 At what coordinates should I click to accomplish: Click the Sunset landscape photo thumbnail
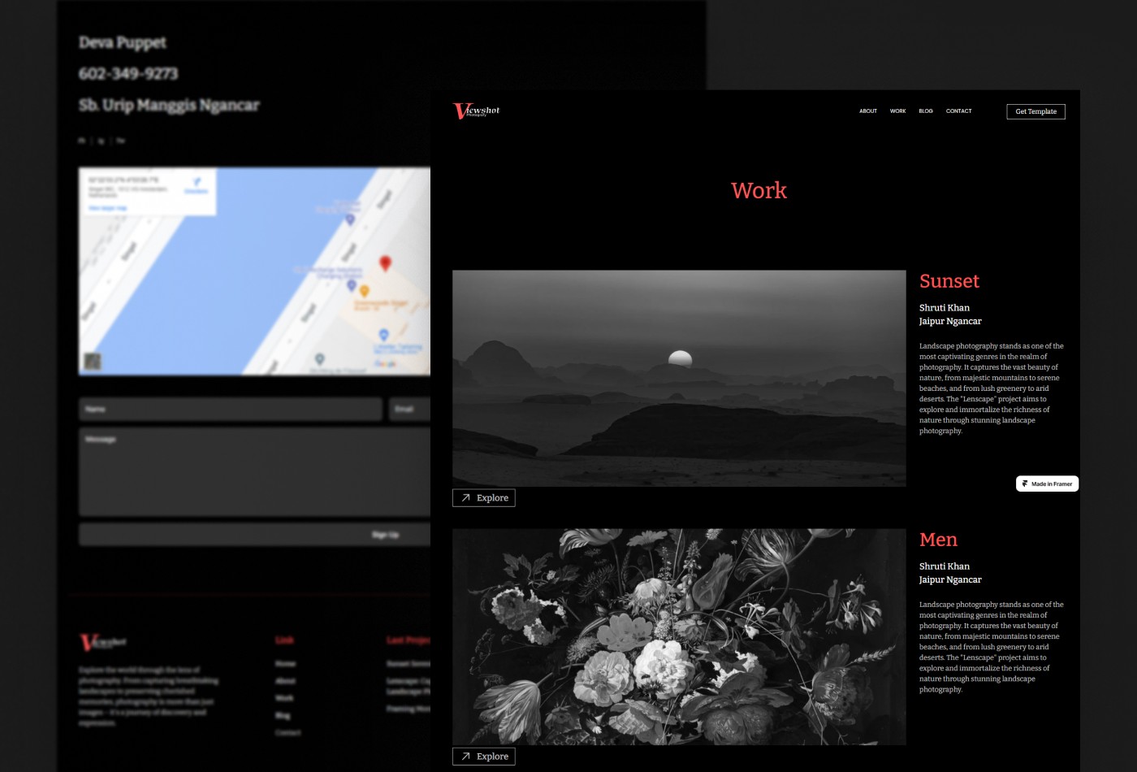tap(679, 377)
